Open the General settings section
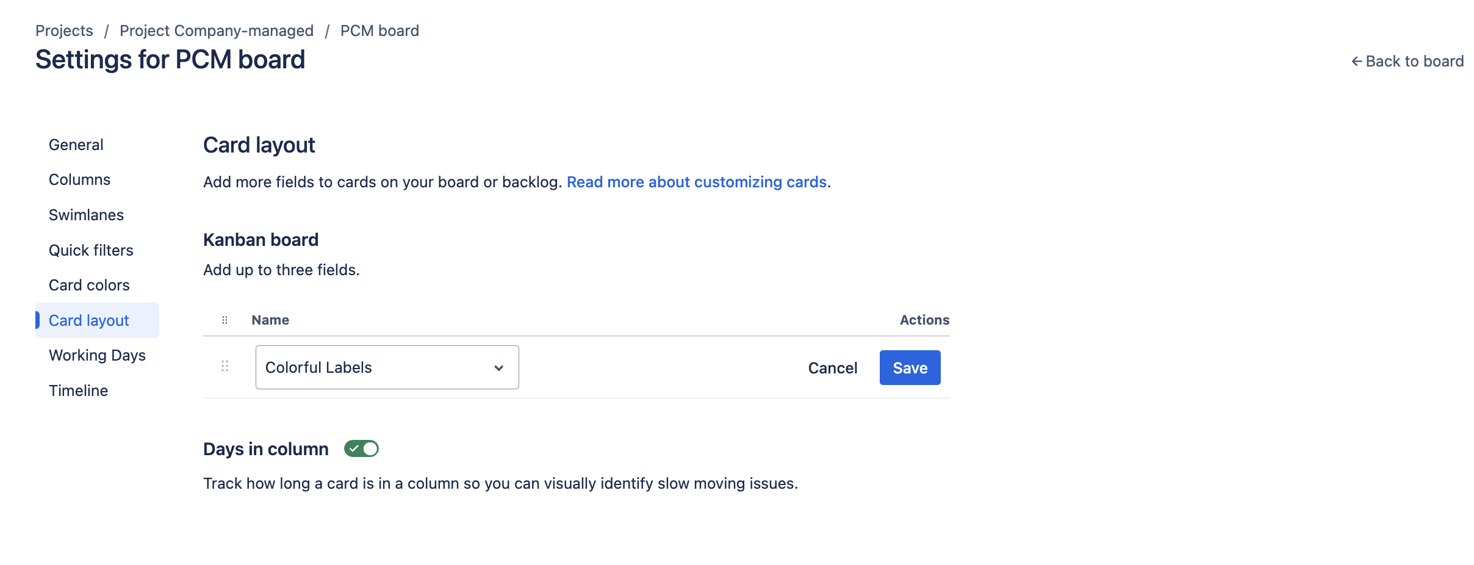The width and height of the screenshot is (1474, 565). (76, 145)
